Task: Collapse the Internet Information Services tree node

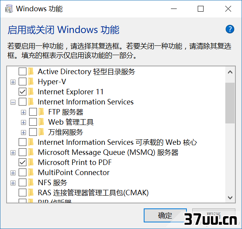Action: click(x=13, y=102)
